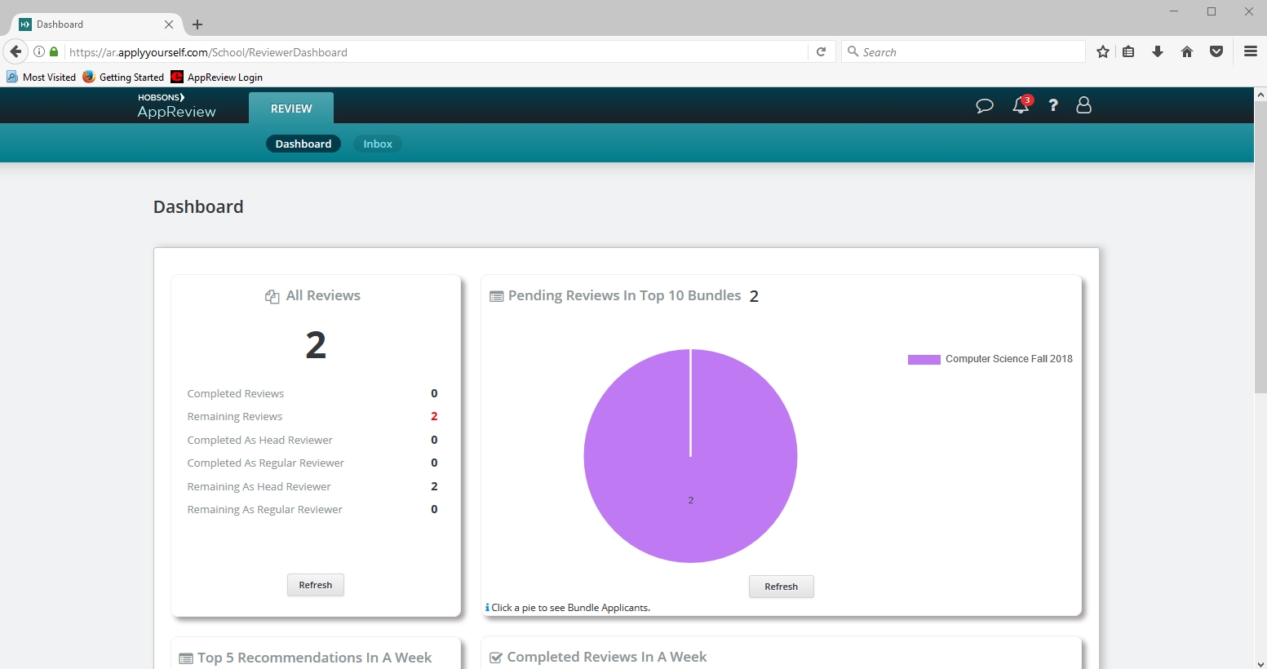Switch to the Inbox sub-tab
1267x669 pixels.
click(x=378, y=144)
